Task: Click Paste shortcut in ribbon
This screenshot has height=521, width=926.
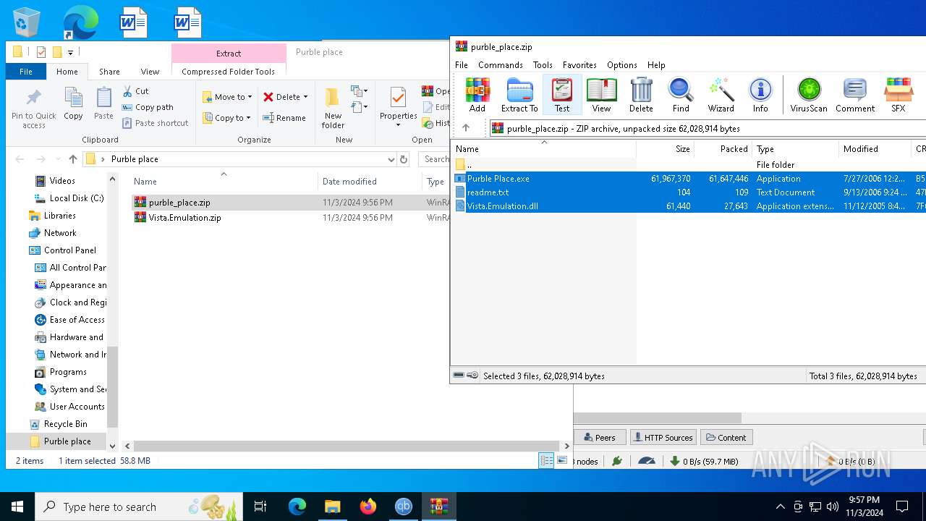Action: click(x=155, y=123)
